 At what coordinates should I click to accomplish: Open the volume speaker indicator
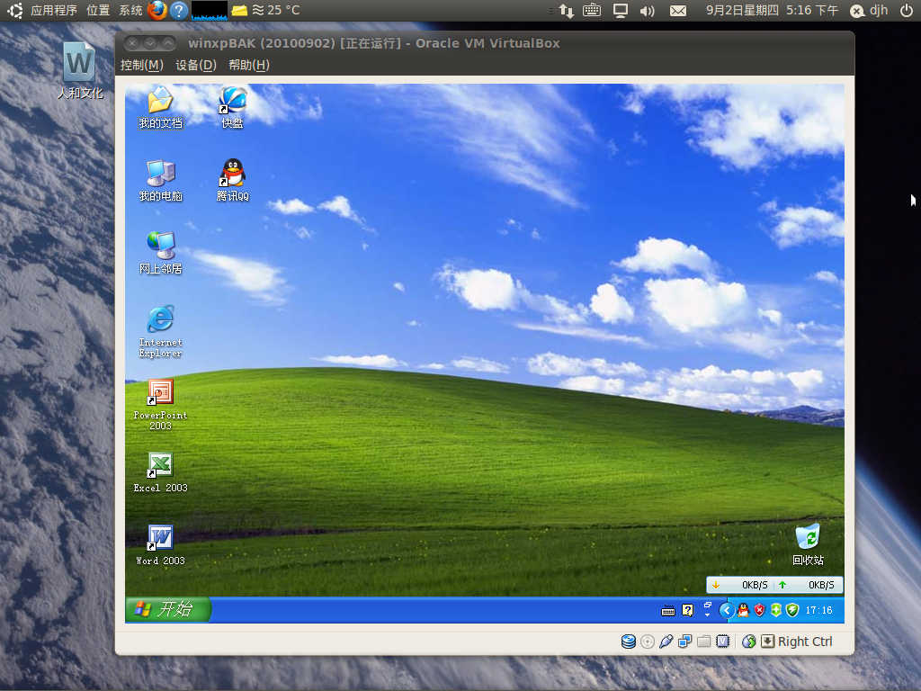pos(647,11)
